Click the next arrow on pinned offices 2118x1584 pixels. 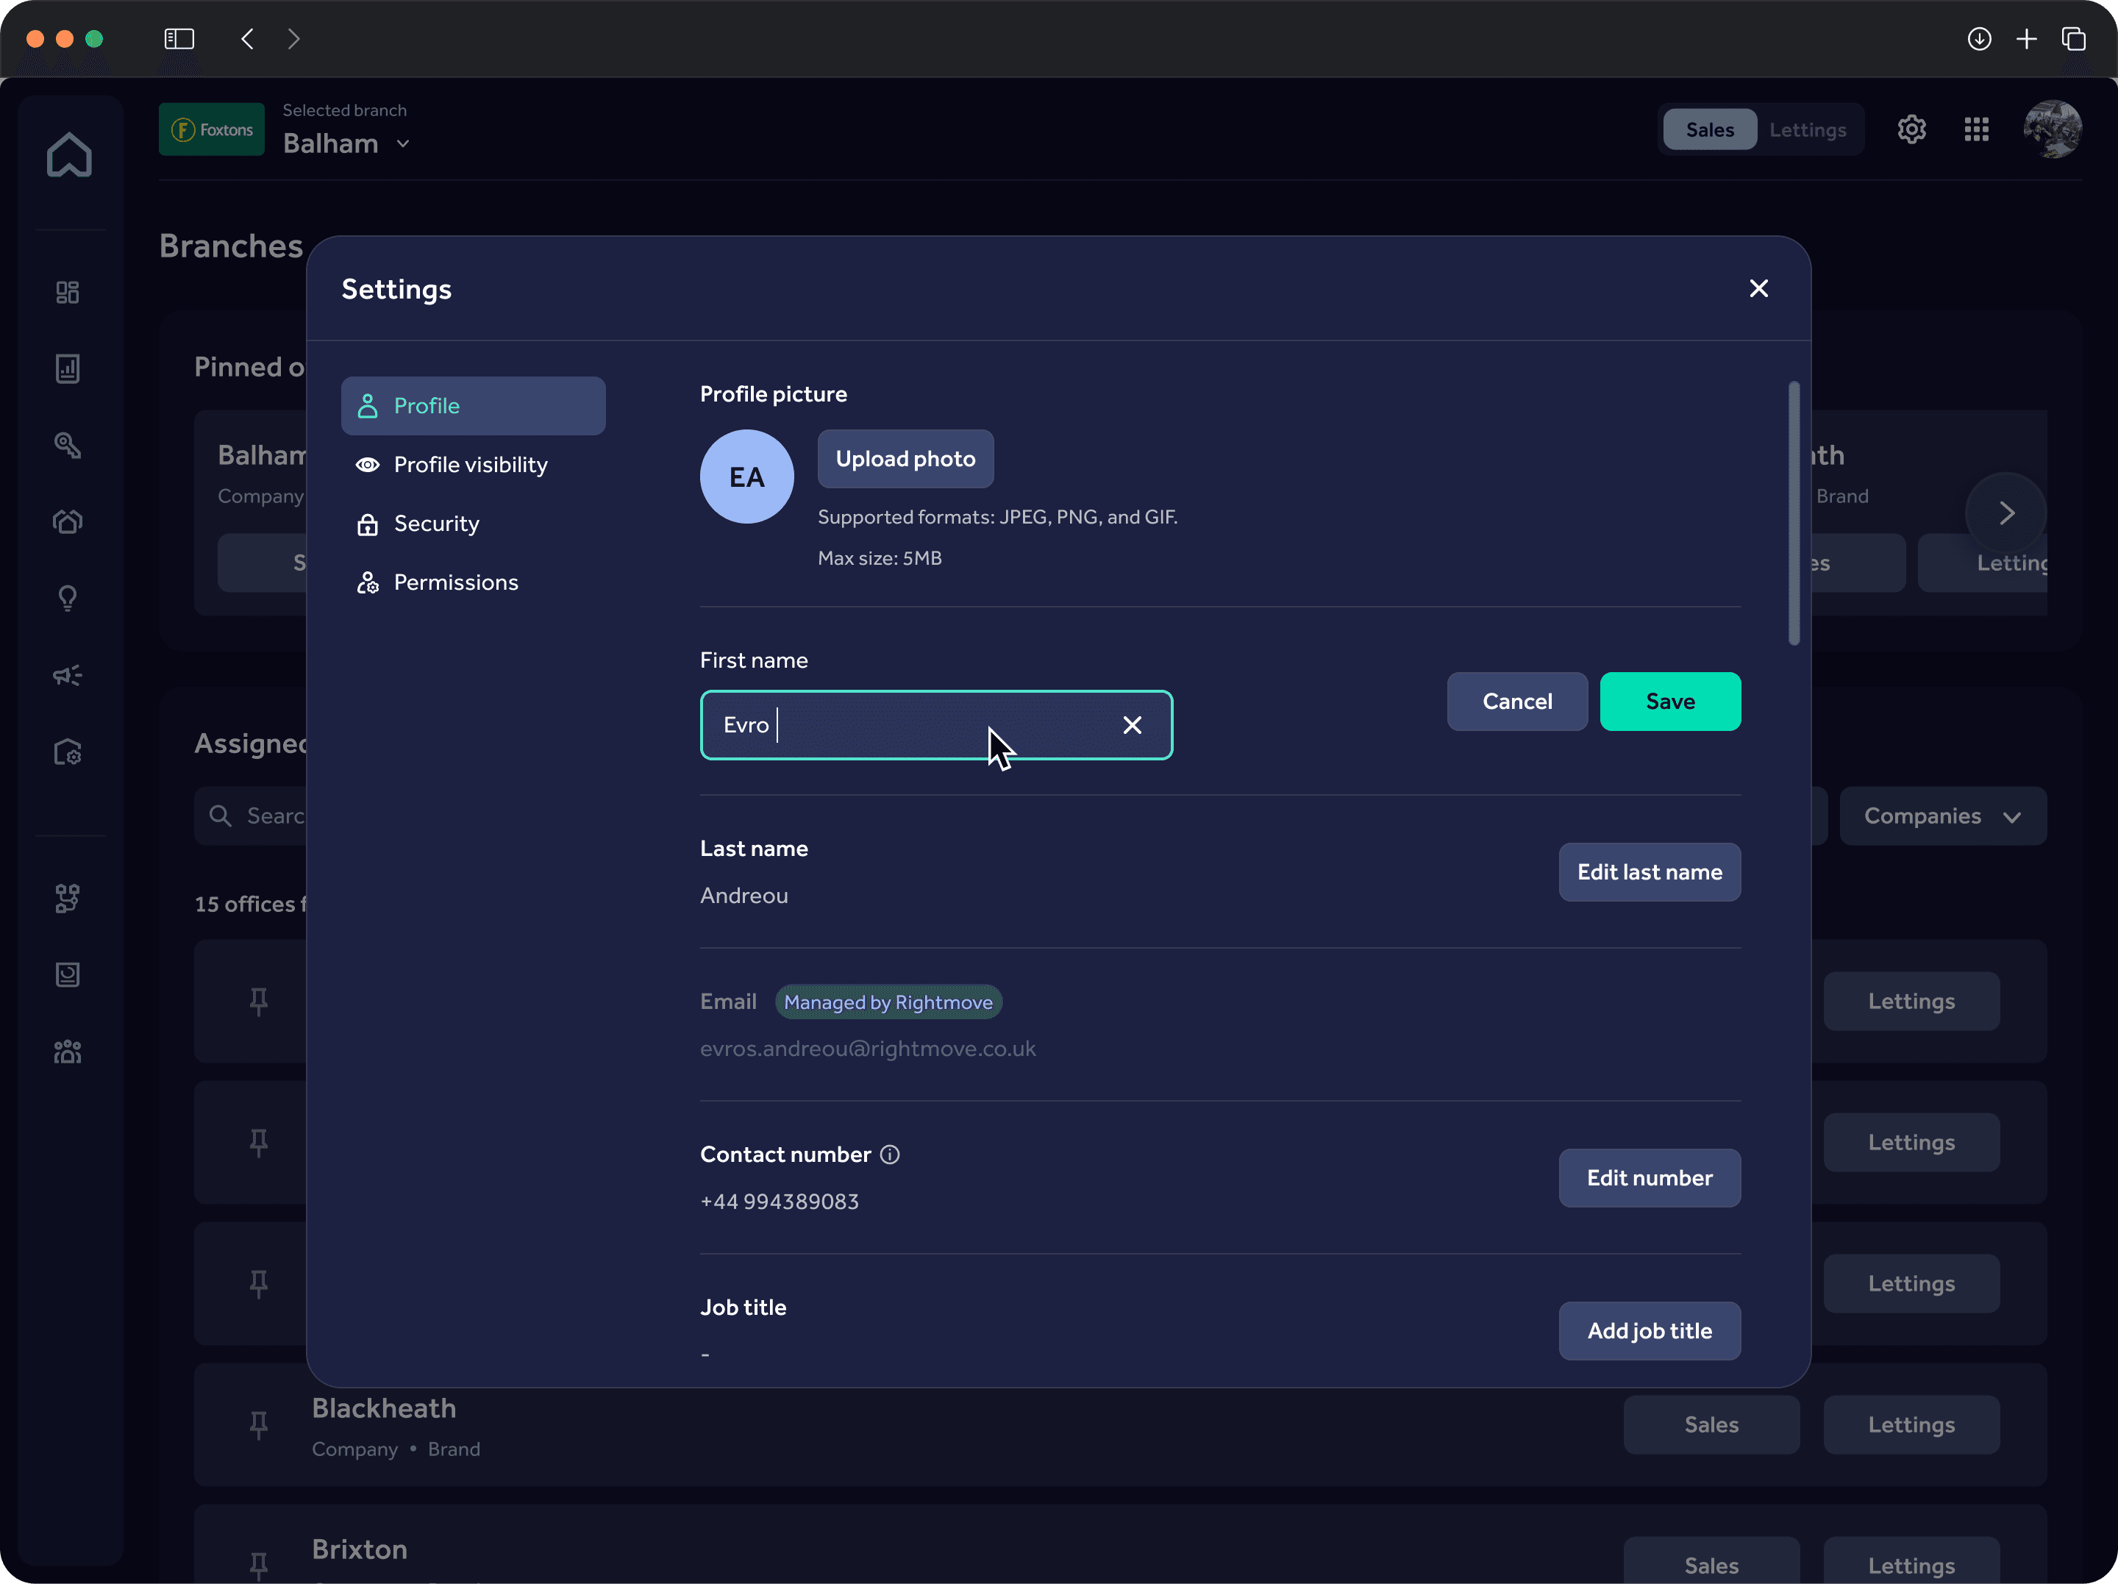[2006, 513]
